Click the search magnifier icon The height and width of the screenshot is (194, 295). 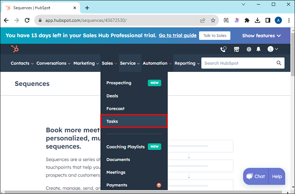tap(279, 63)
